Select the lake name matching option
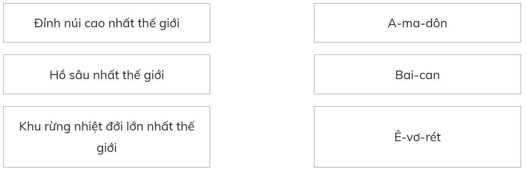The image size is (526, 172). point(417,74)
